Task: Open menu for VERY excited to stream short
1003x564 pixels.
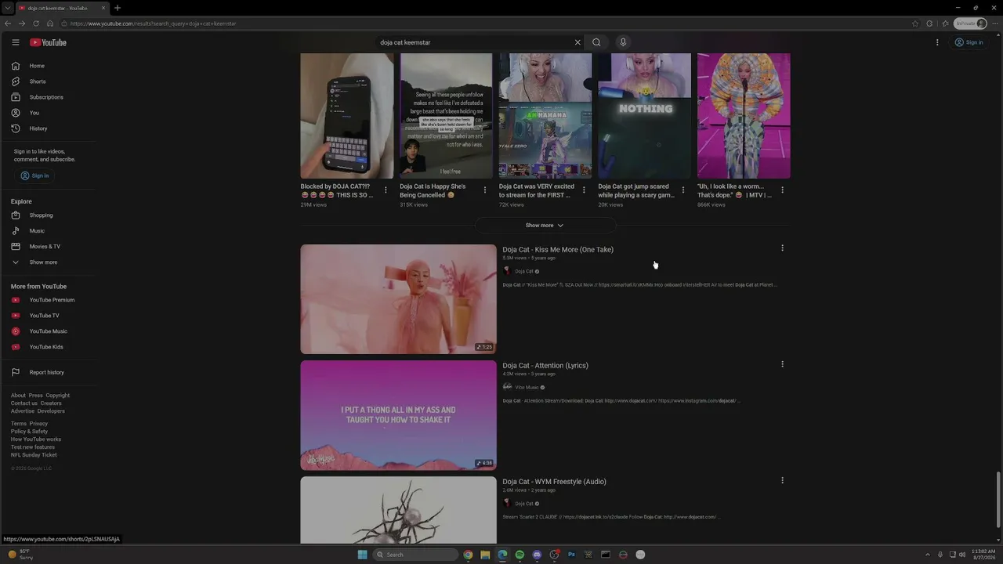Action: [x=584, y=190]
